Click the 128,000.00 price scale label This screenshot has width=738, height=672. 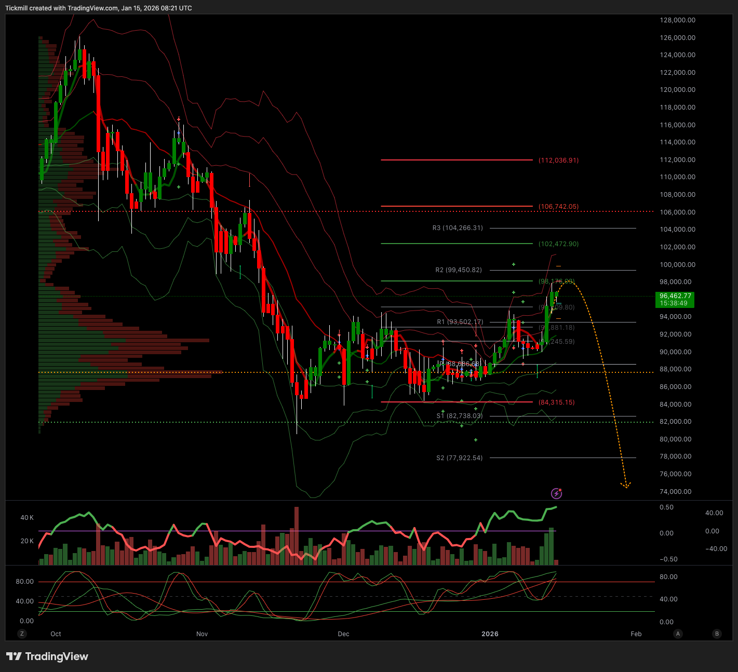click(677, 20)
